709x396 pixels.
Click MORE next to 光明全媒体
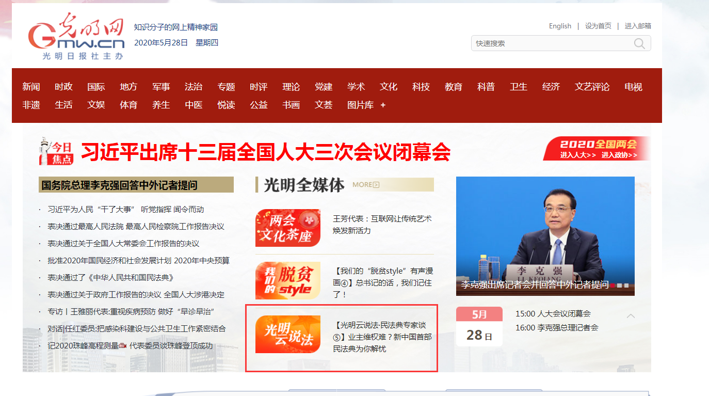[x=365, y=185]
